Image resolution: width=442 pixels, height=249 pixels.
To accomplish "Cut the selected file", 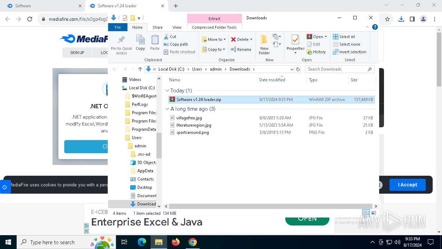I will [x=170, y=37].
